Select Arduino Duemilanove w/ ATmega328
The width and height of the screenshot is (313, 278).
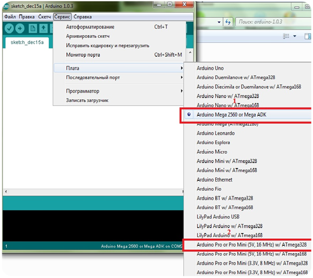point(247,77)
